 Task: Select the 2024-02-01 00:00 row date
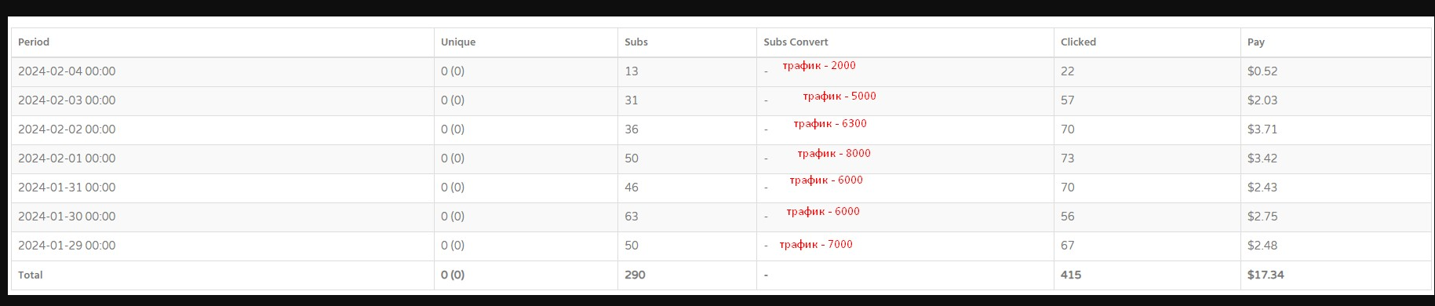[x=67, y=158]
